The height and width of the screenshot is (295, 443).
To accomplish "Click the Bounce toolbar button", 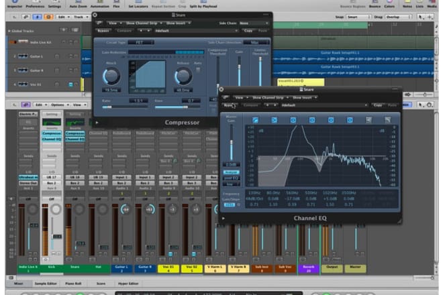I will tap(375, 4).
